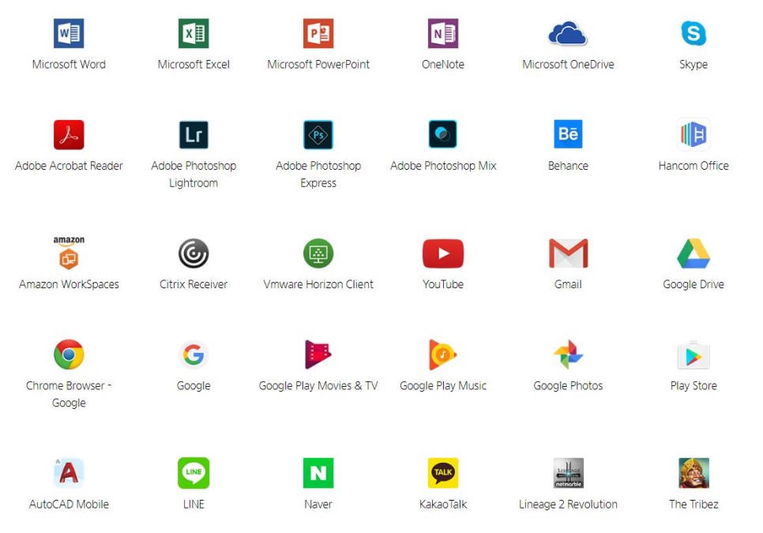Open the Hancom Office icon

coord(693,133)
